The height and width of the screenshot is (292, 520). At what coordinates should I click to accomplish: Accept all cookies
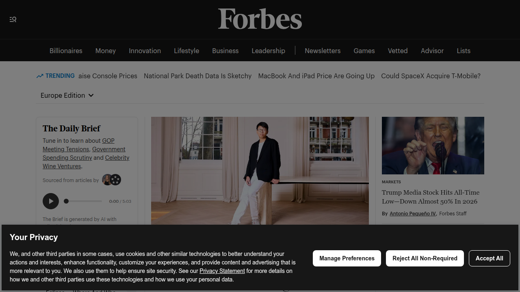coord(490,258)
